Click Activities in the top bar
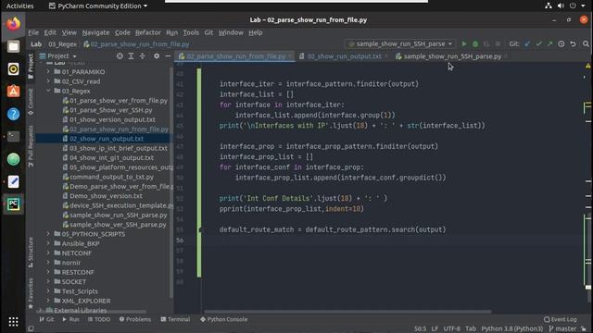The height and width of the screenshot is (333, 593). coord(19,6)
